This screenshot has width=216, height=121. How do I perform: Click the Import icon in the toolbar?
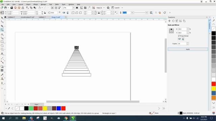coord(52,8)
